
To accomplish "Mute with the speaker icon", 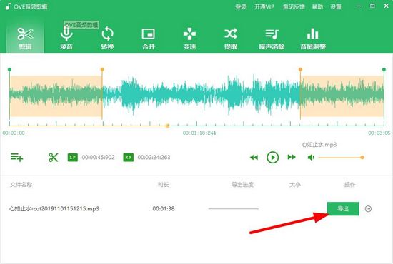I will point(311,158).
